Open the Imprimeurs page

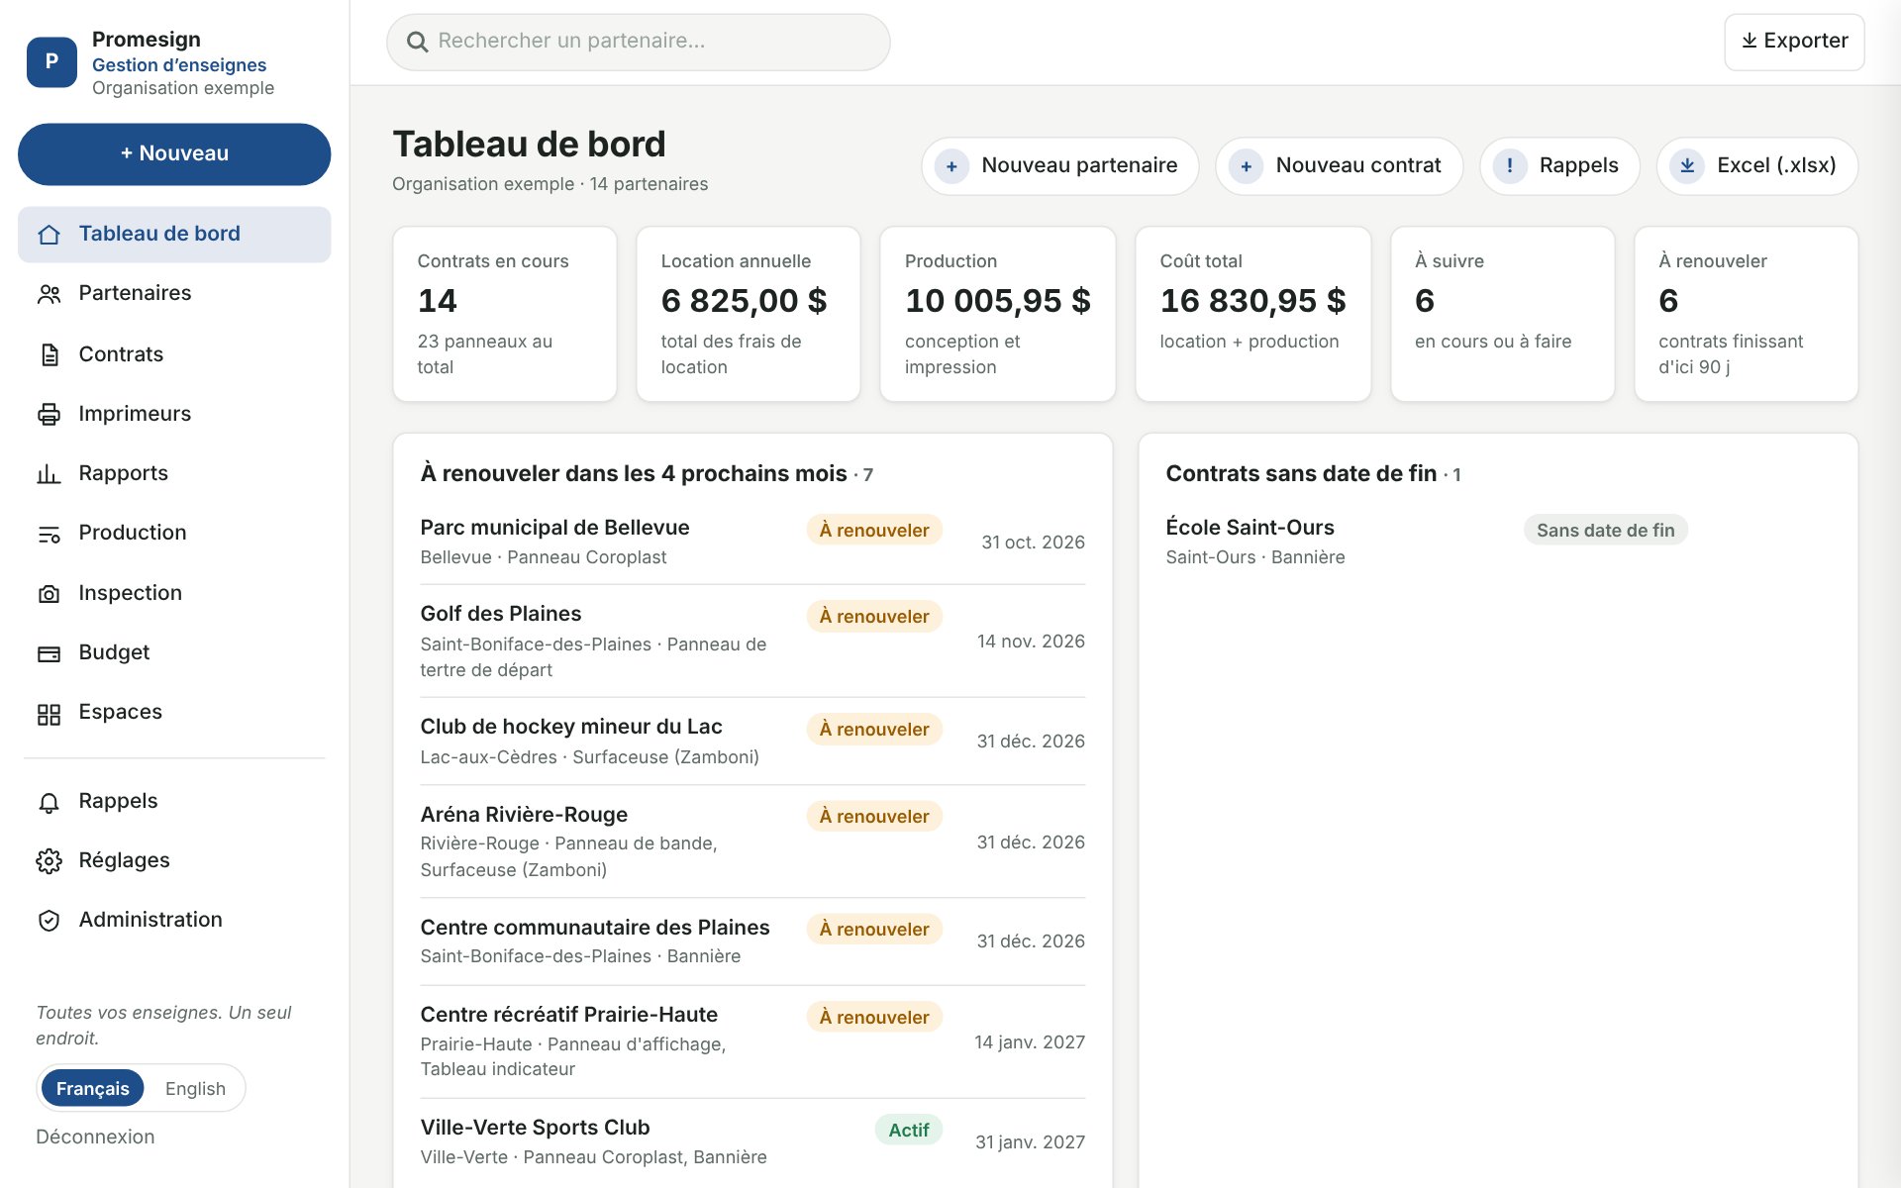coord(174,414)
